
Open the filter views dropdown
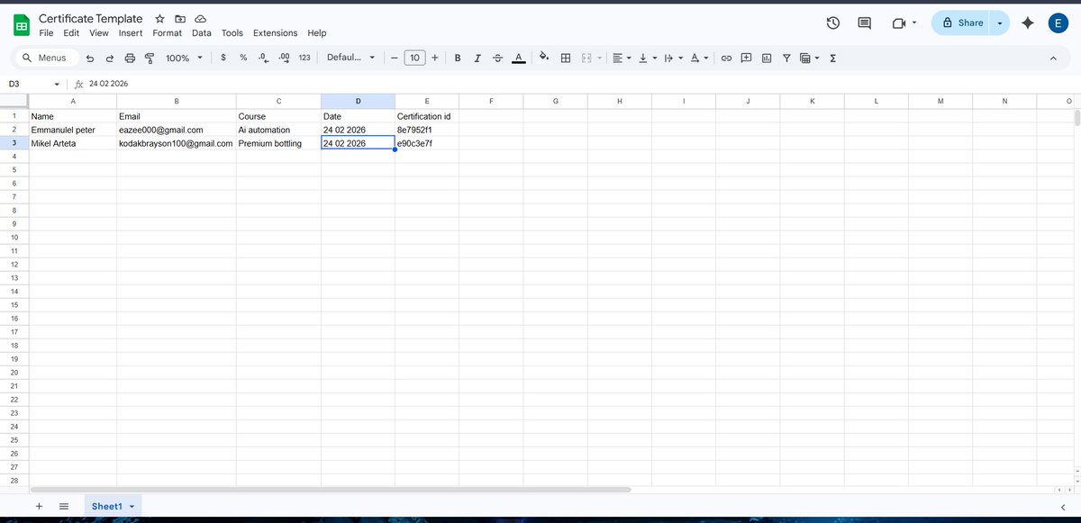[810, 58]
